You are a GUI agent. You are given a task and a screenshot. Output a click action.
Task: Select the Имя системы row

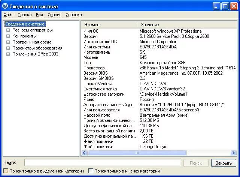(159, 47)
